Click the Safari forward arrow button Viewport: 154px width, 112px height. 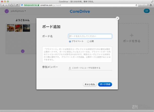6,5
